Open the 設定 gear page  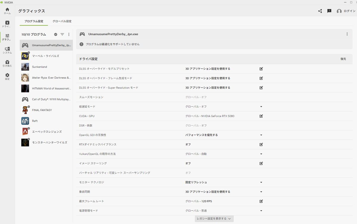tap(7, 76)
